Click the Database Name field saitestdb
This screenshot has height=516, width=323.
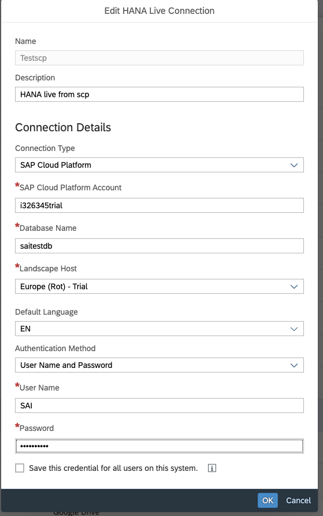[159, 246]
